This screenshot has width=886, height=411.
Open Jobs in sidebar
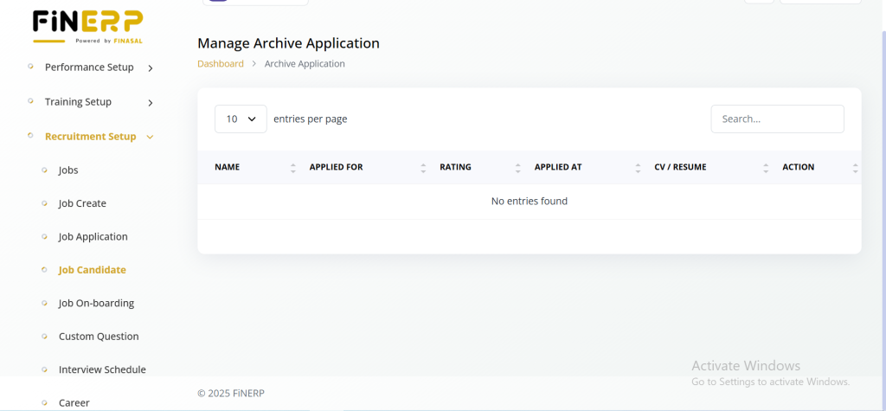pyautogui.click(x=68, y=170)
